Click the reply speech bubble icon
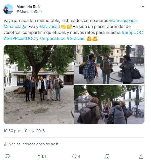The height and width of the screenshot is (160, 151). [7, 156]
